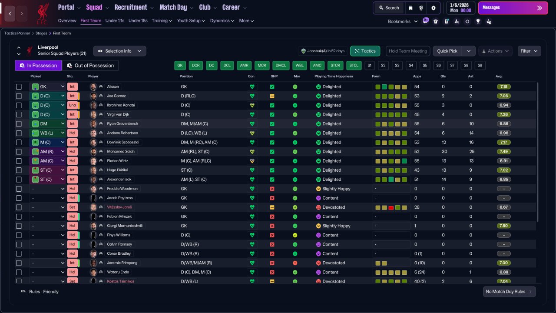
Task: Click No Match Day Rules button
Action: coord(509,292)
